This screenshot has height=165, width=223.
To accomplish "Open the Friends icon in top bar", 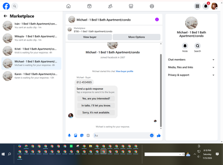I will pos(110,6).
